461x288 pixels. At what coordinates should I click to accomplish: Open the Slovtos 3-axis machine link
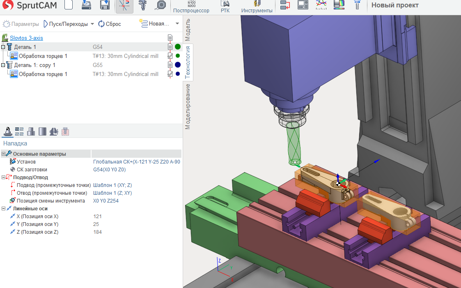[x=26, y=38]
